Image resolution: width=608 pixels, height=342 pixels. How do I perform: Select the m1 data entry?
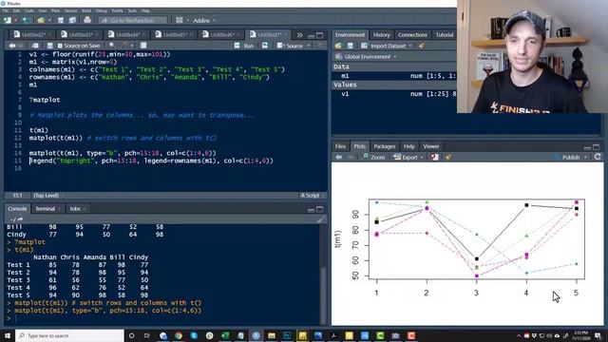(394, 76)
